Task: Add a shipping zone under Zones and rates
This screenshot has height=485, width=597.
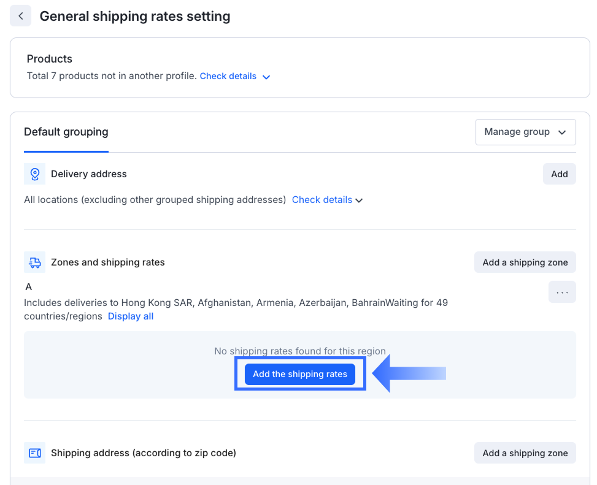Action: [x=525, y=262]
